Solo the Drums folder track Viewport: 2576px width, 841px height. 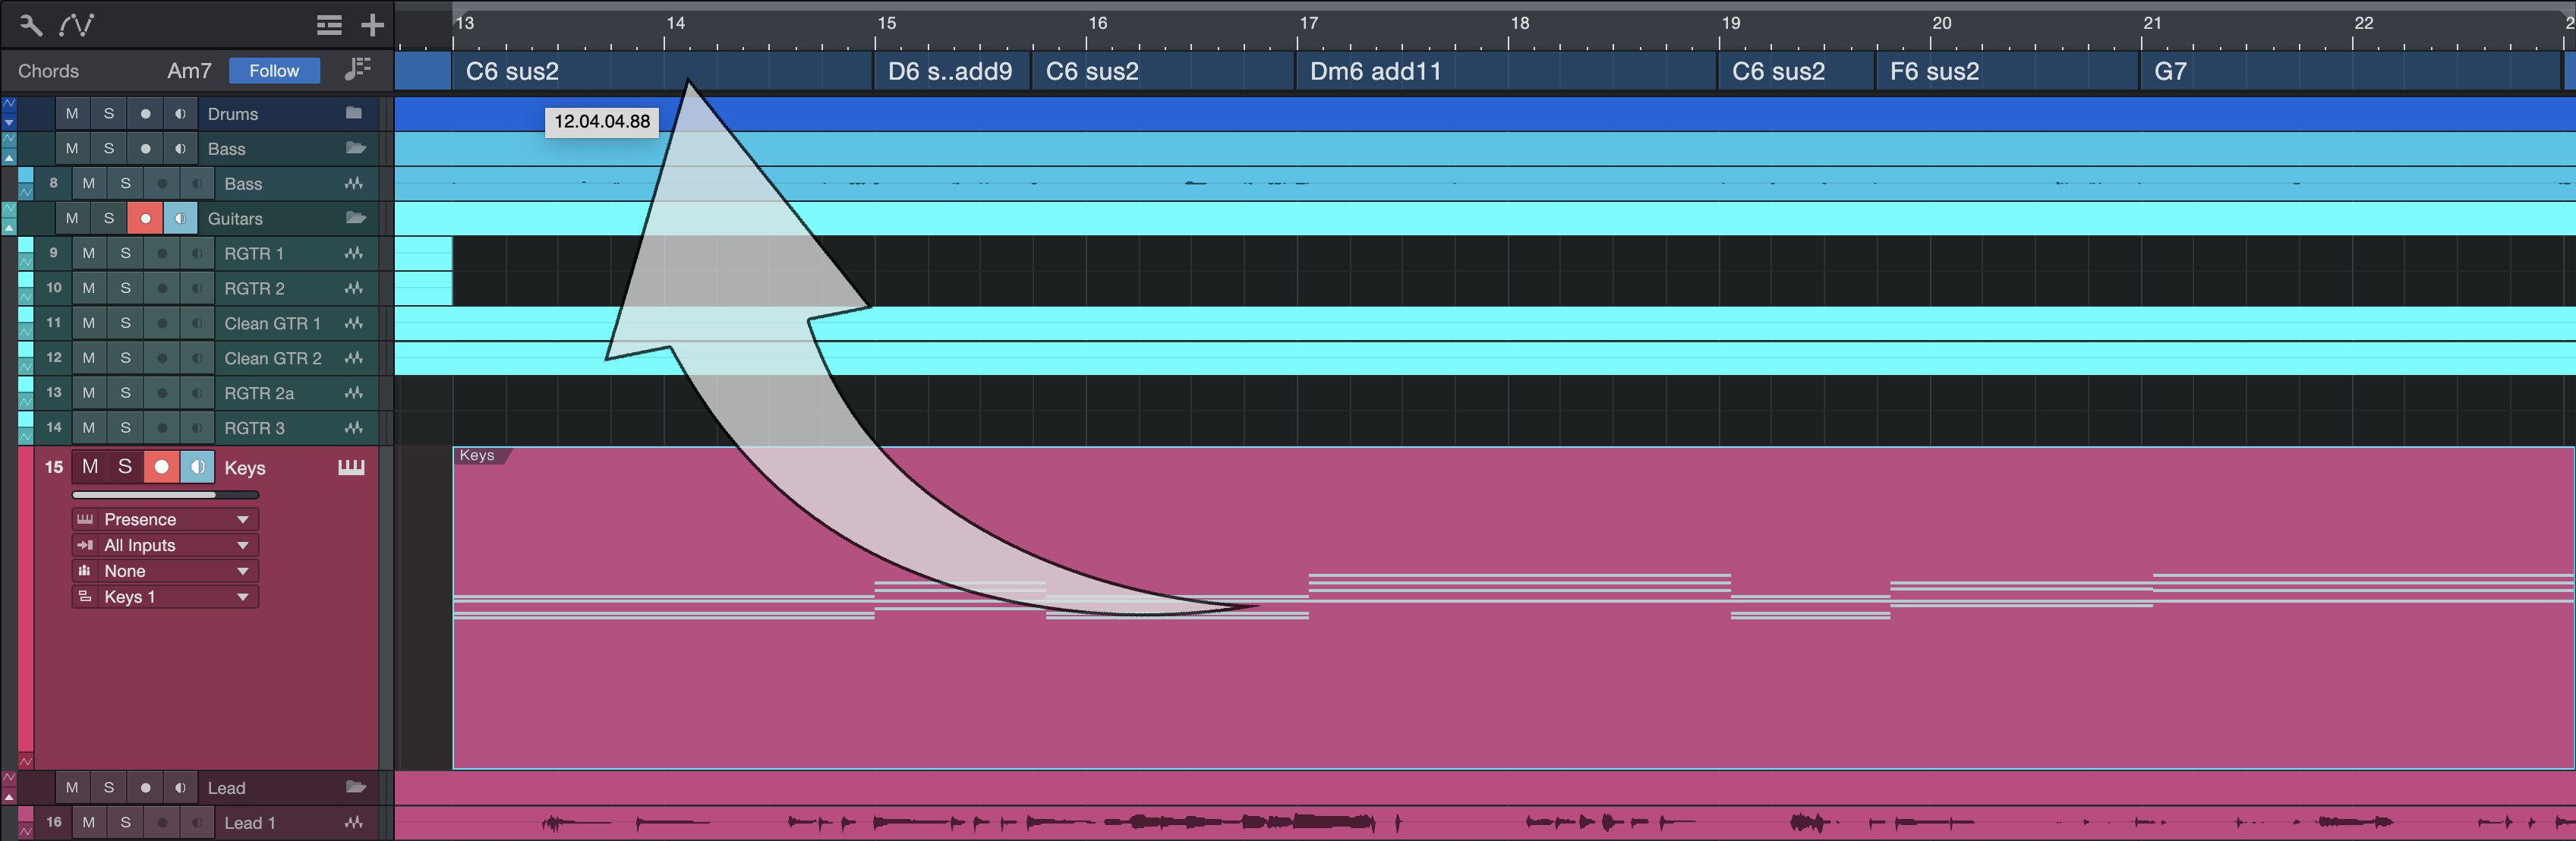coord(109,113)
